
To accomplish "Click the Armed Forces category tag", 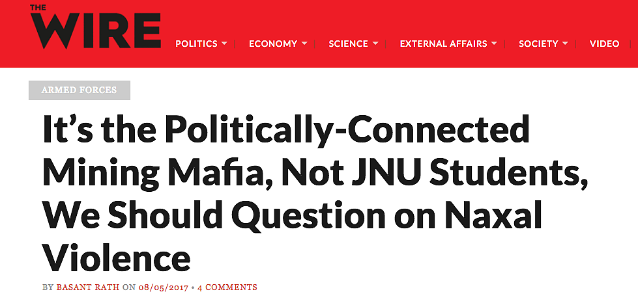I will pyautogui.click(x=80, y=90).
